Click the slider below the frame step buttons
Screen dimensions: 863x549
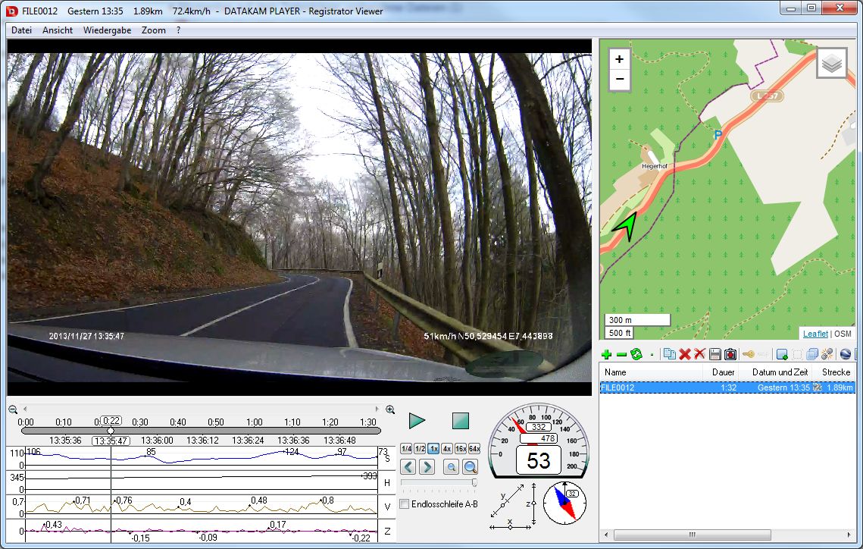pyautogui.click(x=439, y=482)
